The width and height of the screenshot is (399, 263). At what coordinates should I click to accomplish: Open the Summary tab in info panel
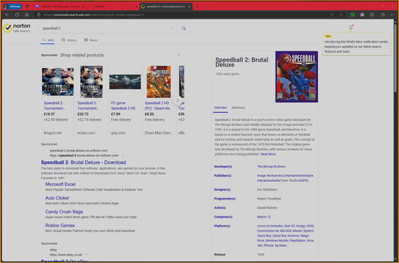(238, 107)
